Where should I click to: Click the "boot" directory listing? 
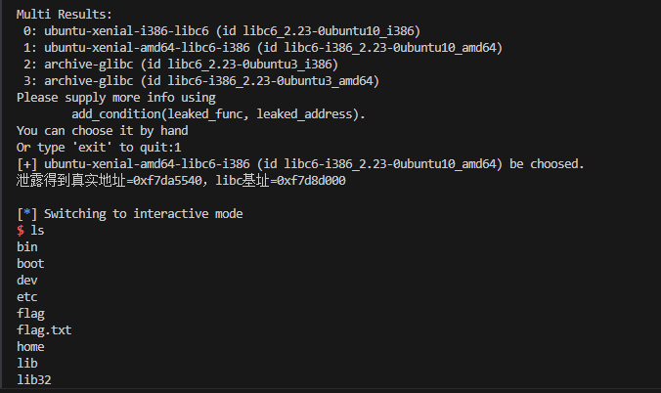click(x=30, y=263)
